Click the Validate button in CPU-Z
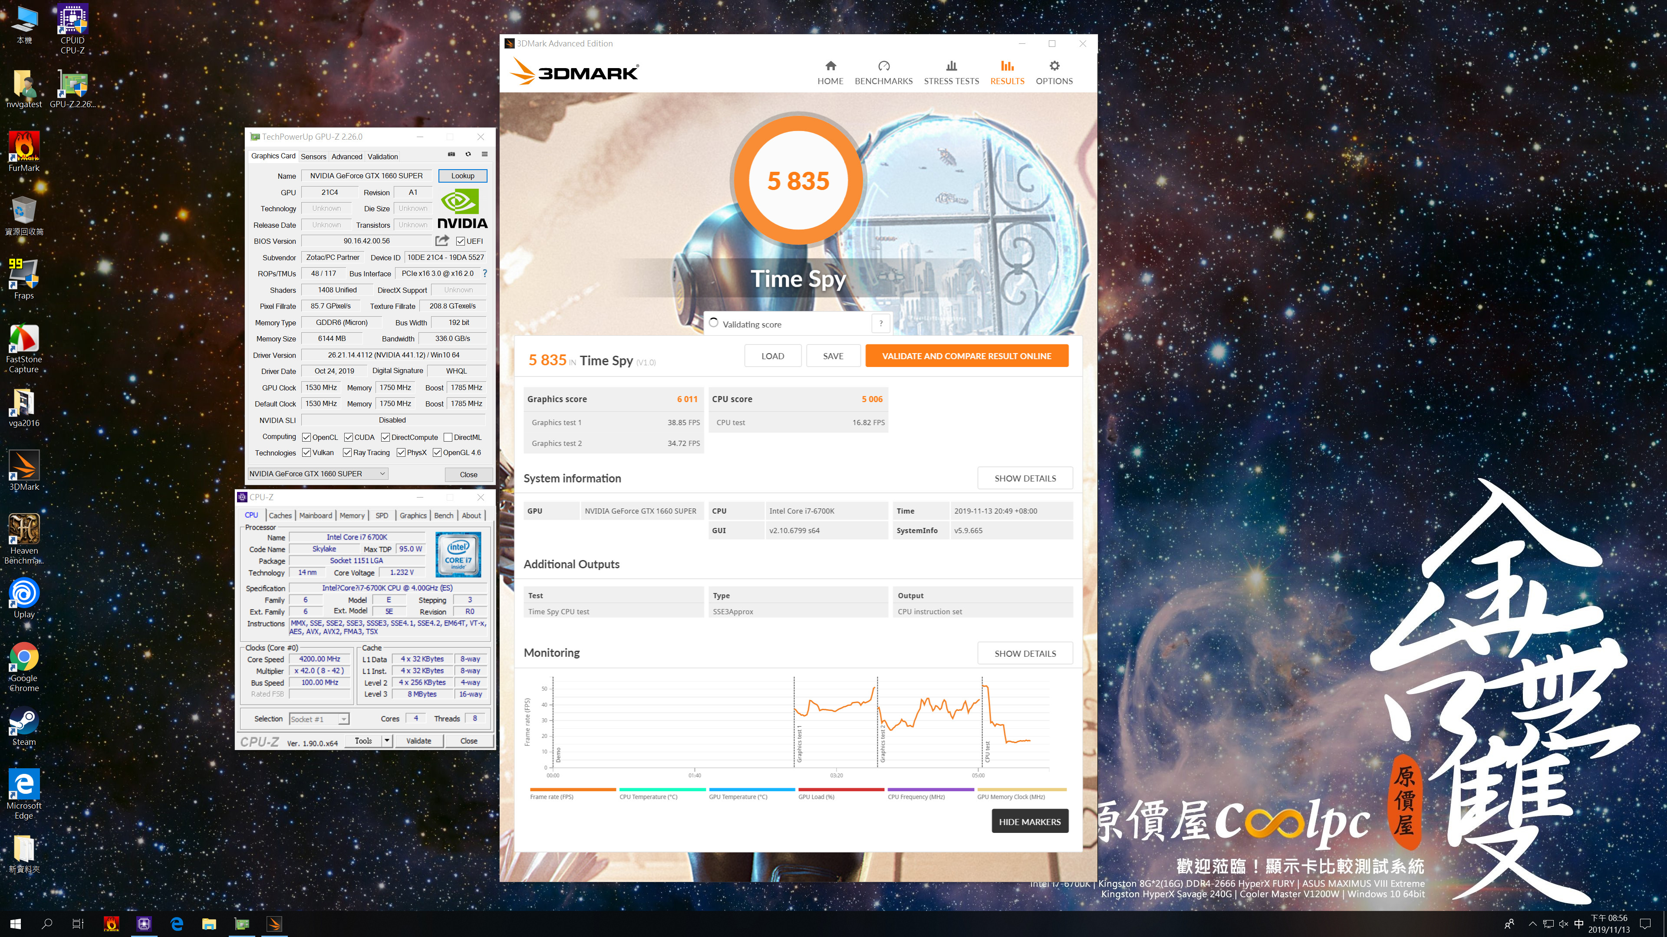The image size is (1667, 937). [x=418, y=740]
